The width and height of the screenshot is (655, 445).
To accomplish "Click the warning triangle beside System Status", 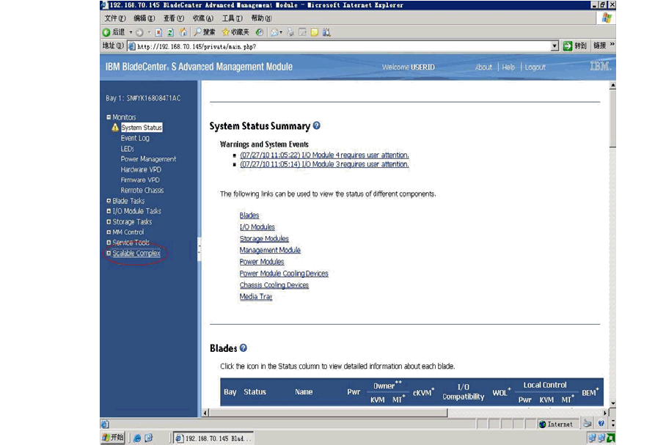I will click(115, 128).
